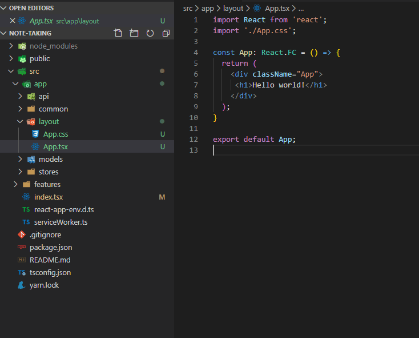Image resolution: width=419 pixels, height=338 pixels.
Task: Open serviceWorker.ts file
Action: pyautogui.click(x=87, y=222)
